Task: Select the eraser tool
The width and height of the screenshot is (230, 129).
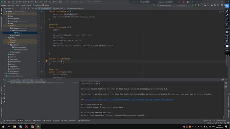Action: pos(227,41)
